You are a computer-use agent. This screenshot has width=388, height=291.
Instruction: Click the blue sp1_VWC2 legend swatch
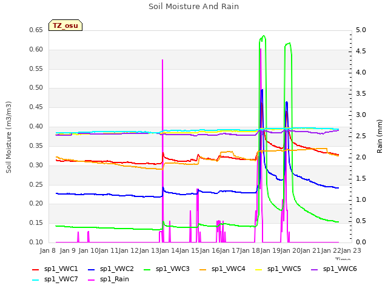point(92,269)
